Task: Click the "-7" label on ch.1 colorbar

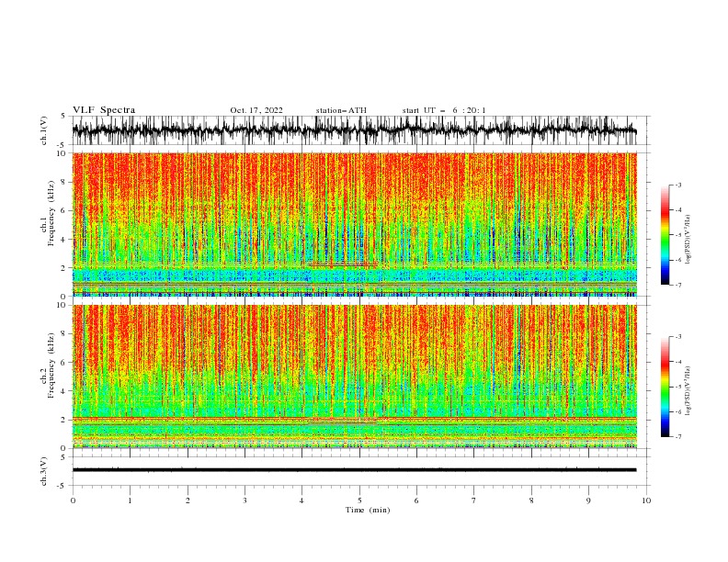Action: (678, 285)
